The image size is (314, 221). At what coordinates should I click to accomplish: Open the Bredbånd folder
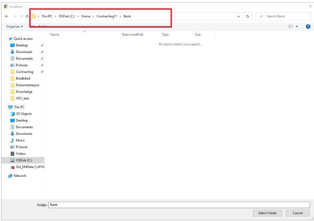(x=23, y=78)
